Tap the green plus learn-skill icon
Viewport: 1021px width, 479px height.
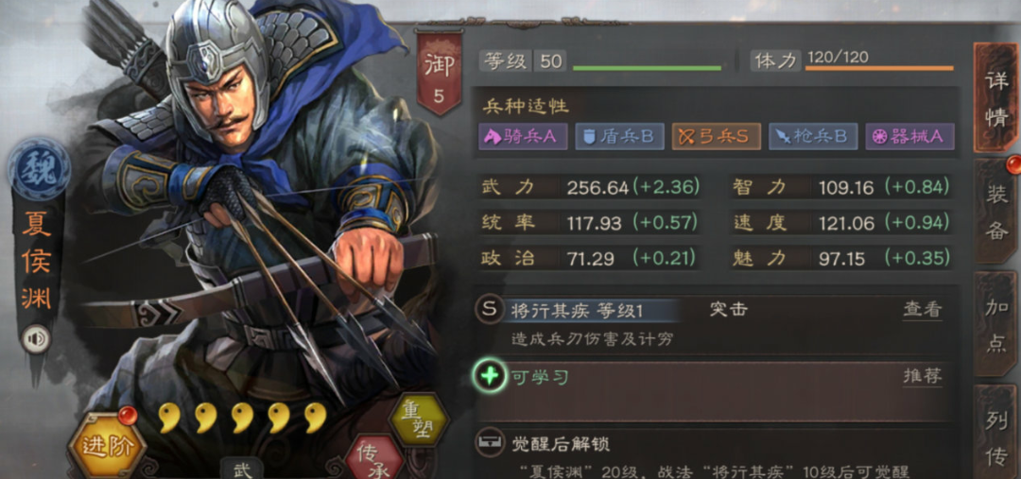pos(491,376)
